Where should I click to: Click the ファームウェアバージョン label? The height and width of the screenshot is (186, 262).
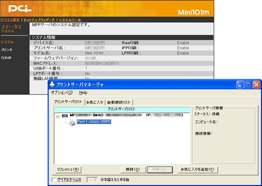pos(56,58)
